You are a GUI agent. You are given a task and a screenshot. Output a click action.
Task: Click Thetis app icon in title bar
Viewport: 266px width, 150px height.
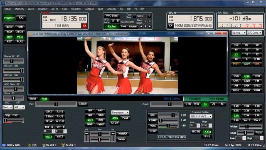3,3
